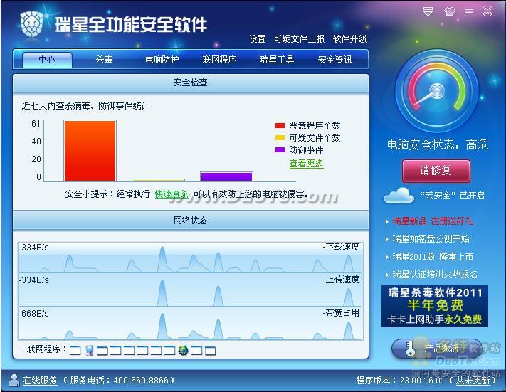506x392 pixels.
Task: Open news item 瑞星2011版 隆重上市
Action: [433, 257]
